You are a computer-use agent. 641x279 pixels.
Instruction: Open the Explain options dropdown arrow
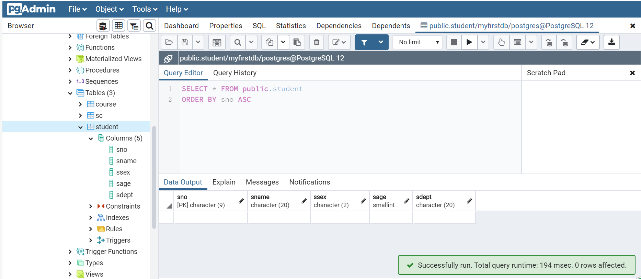point(531,42)
